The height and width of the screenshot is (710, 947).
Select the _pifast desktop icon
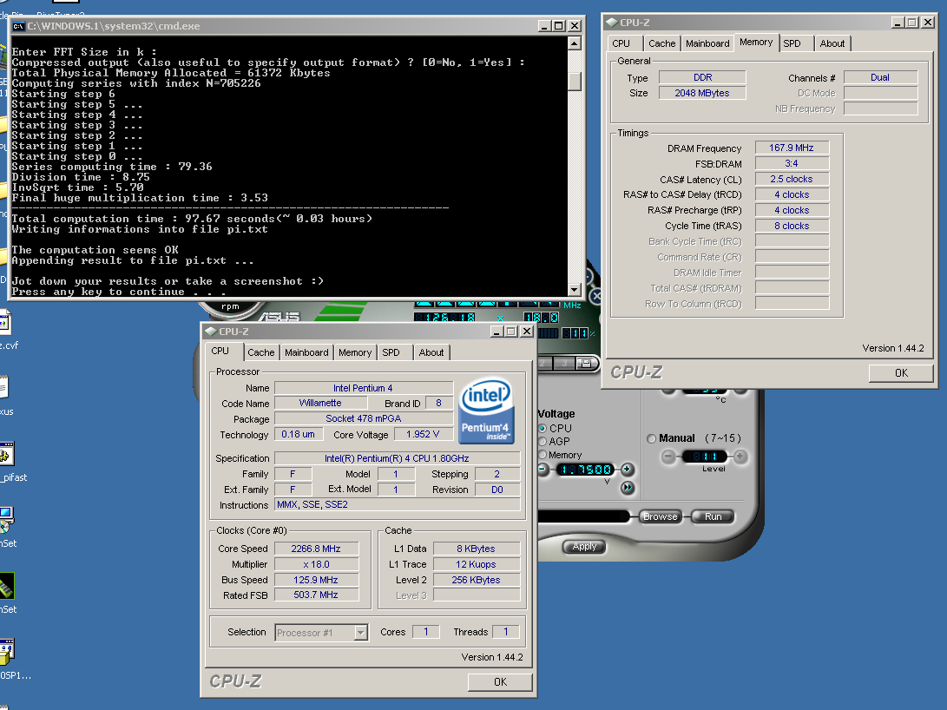click(x=6, y=454)
